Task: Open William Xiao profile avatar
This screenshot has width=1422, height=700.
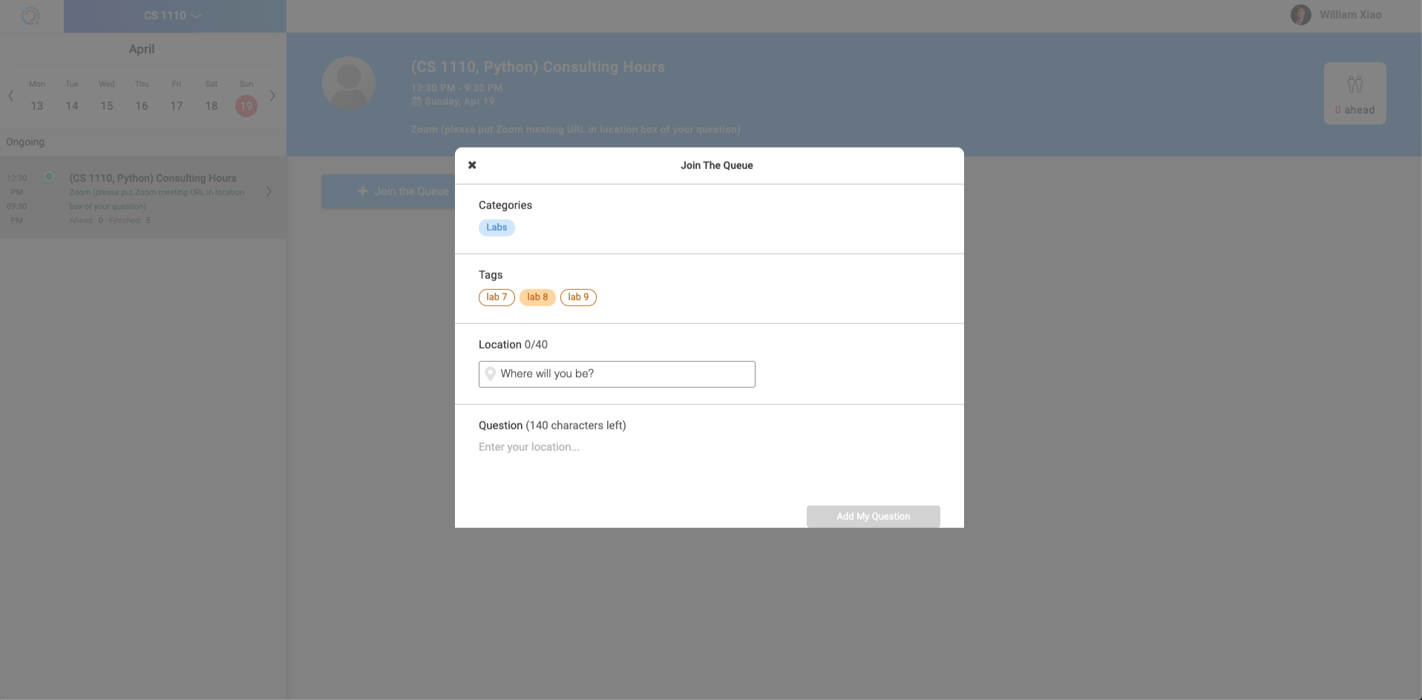Action: pyautogui.click(x=1300, y=15)
